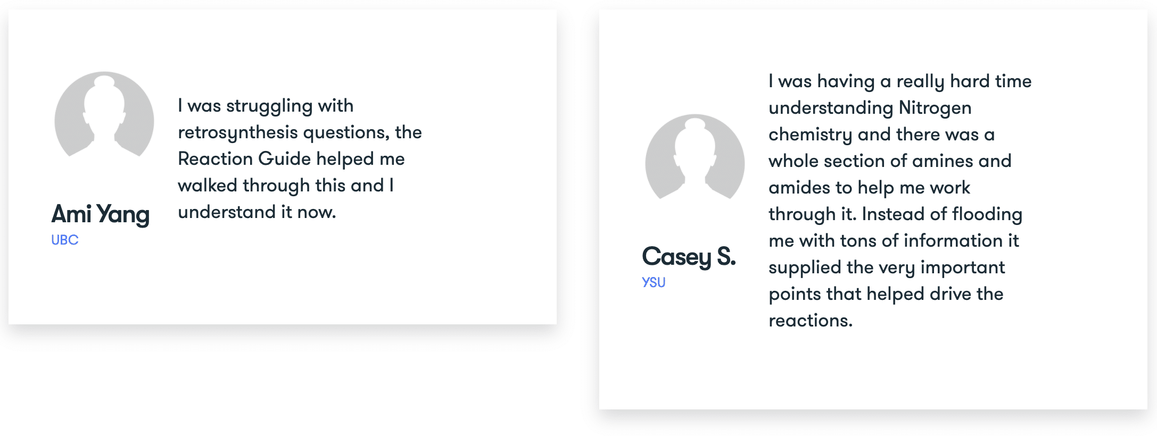Click the line "walked through this and I"
Image resolution: width=1157 pixels, height=436 pixels.
click(x=286, y=186)
